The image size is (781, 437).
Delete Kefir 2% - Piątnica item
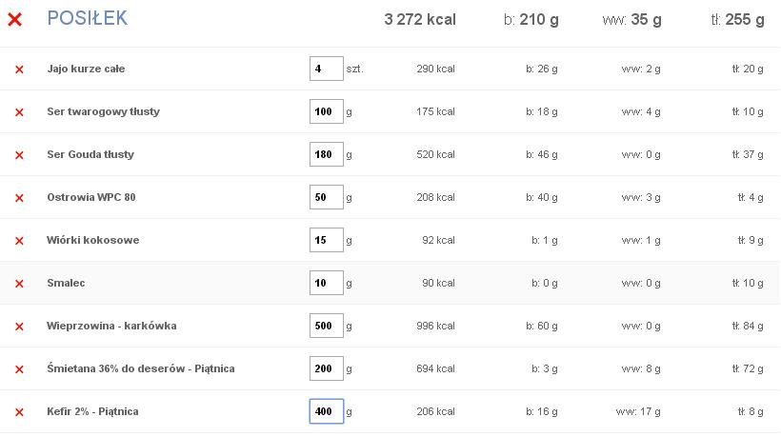coord(19,411)
